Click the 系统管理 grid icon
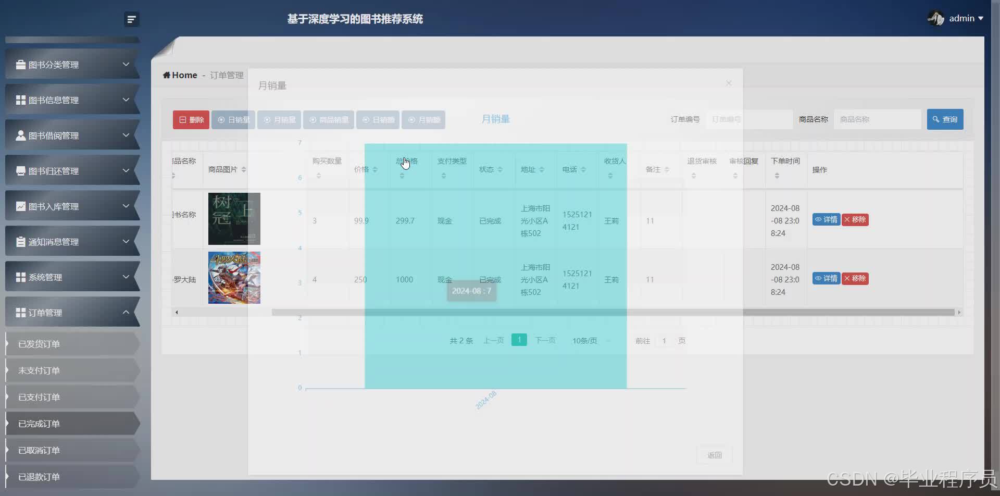This screenshot has width=1000, height=496. pos(21,277)
